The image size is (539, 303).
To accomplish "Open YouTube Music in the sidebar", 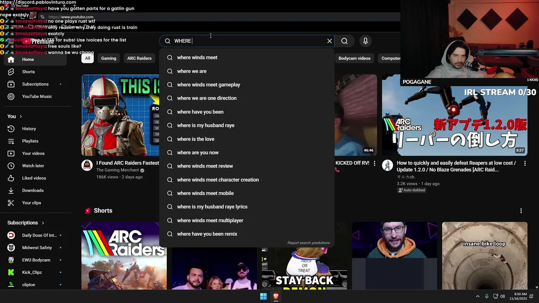I will [x=35, y=96].
